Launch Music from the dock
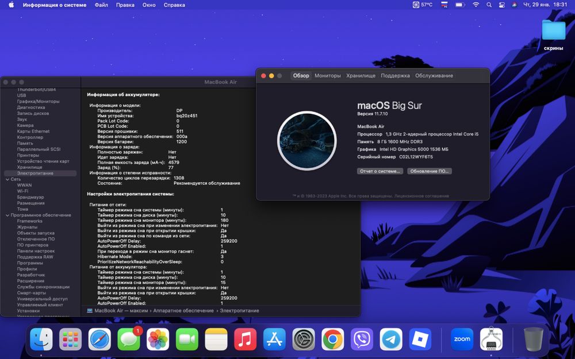This screenshot has width=575, height=359. (x=246, y=339)
